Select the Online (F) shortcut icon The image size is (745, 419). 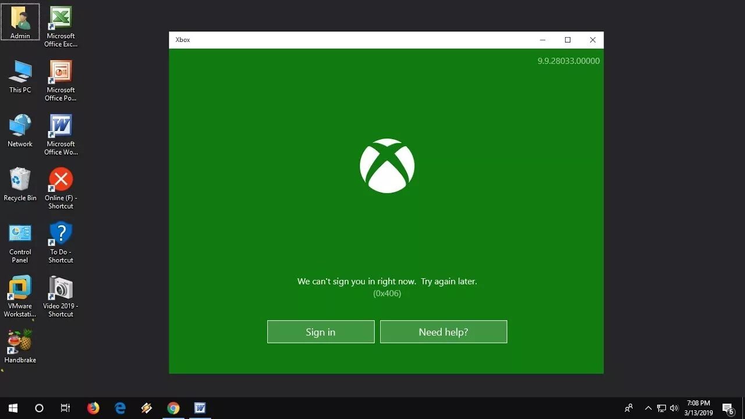[x=61, y=189]
